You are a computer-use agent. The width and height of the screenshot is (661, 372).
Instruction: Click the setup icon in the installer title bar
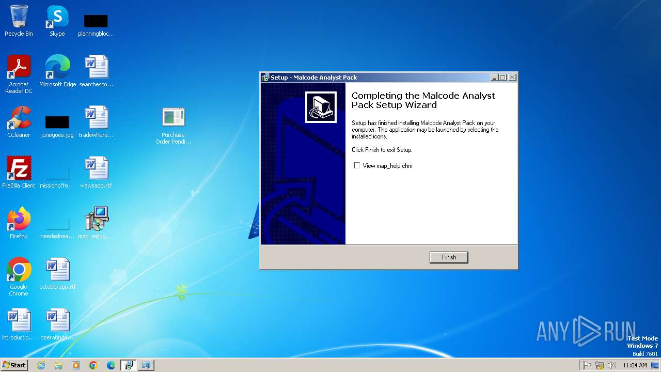point(265,78)
